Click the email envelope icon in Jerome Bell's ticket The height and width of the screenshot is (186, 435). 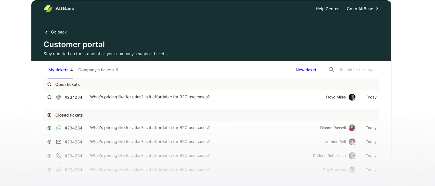pyautogui.click(x=59, y=142)
